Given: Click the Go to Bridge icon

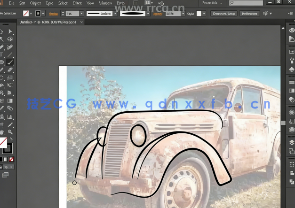Looking at the screenshot, I should click(136, 3).
